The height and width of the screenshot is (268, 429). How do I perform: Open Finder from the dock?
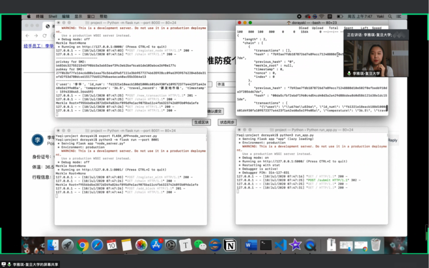coord(53,245)
